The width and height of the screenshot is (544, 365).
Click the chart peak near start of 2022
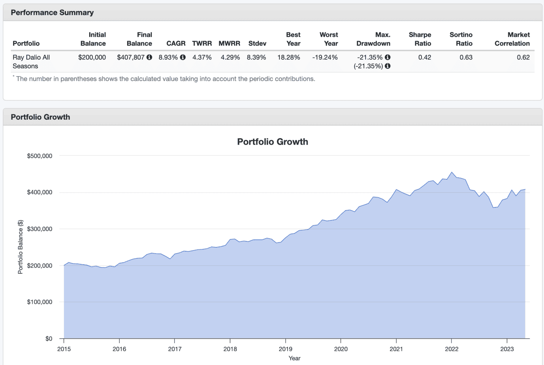[452, 172]
